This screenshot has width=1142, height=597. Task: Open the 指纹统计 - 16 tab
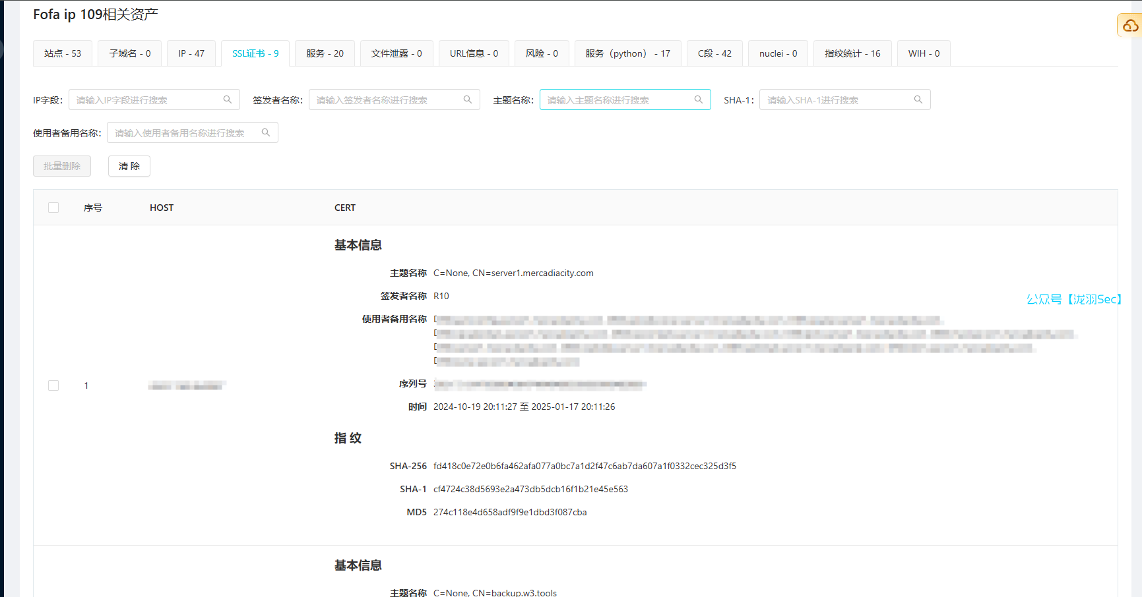(x=852, y=53)
